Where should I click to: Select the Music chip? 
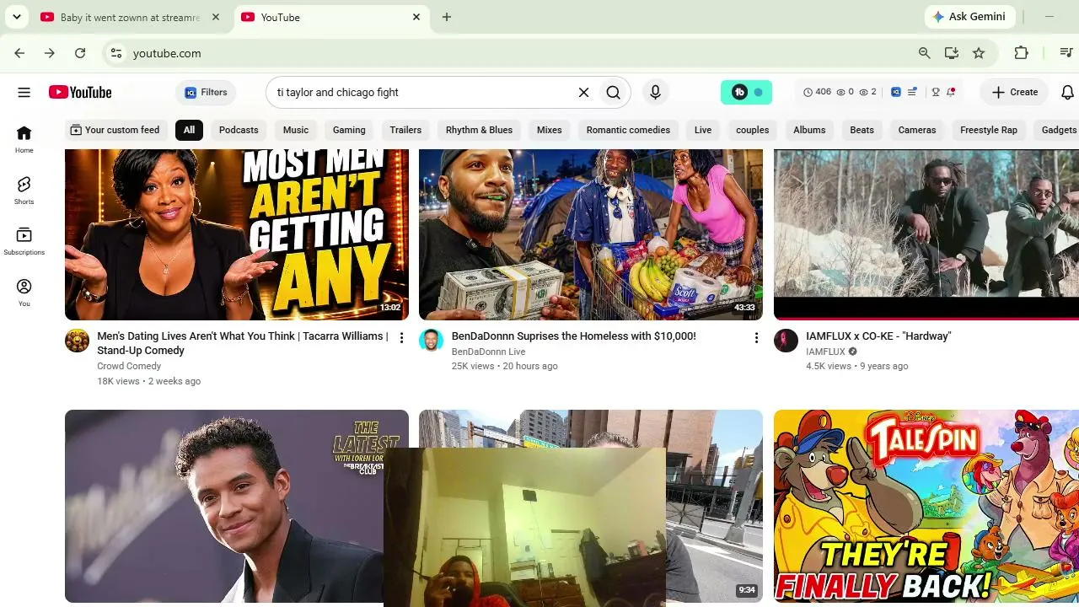point(296,130)
